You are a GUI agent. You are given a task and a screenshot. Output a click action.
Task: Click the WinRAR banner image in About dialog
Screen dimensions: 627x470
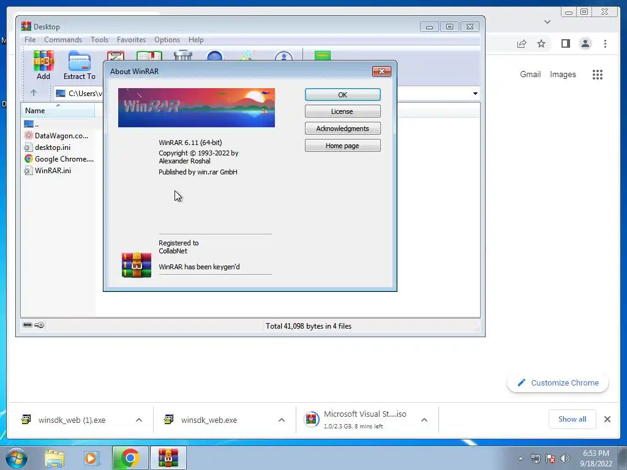click(197, 108)
